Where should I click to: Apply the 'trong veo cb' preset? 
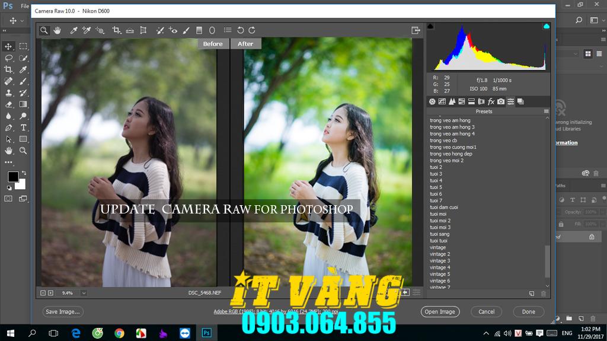coord(443,141)
